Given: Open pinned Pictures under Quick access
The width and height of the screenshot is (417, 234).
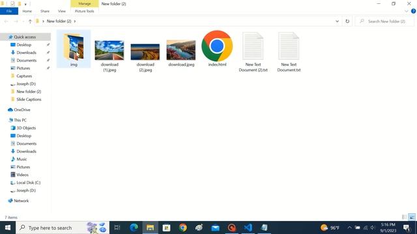Looking at the screenshot, I should coord(23,68).
